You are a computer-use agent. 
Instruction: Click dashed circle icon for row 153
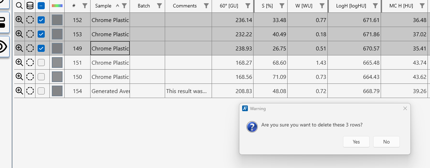(x=30, y=34)
